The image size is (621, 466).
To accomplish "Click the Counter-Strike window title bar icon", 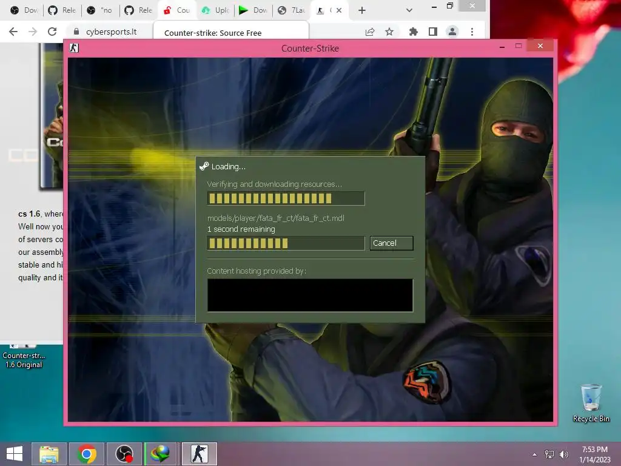I will tap(74, 48).
